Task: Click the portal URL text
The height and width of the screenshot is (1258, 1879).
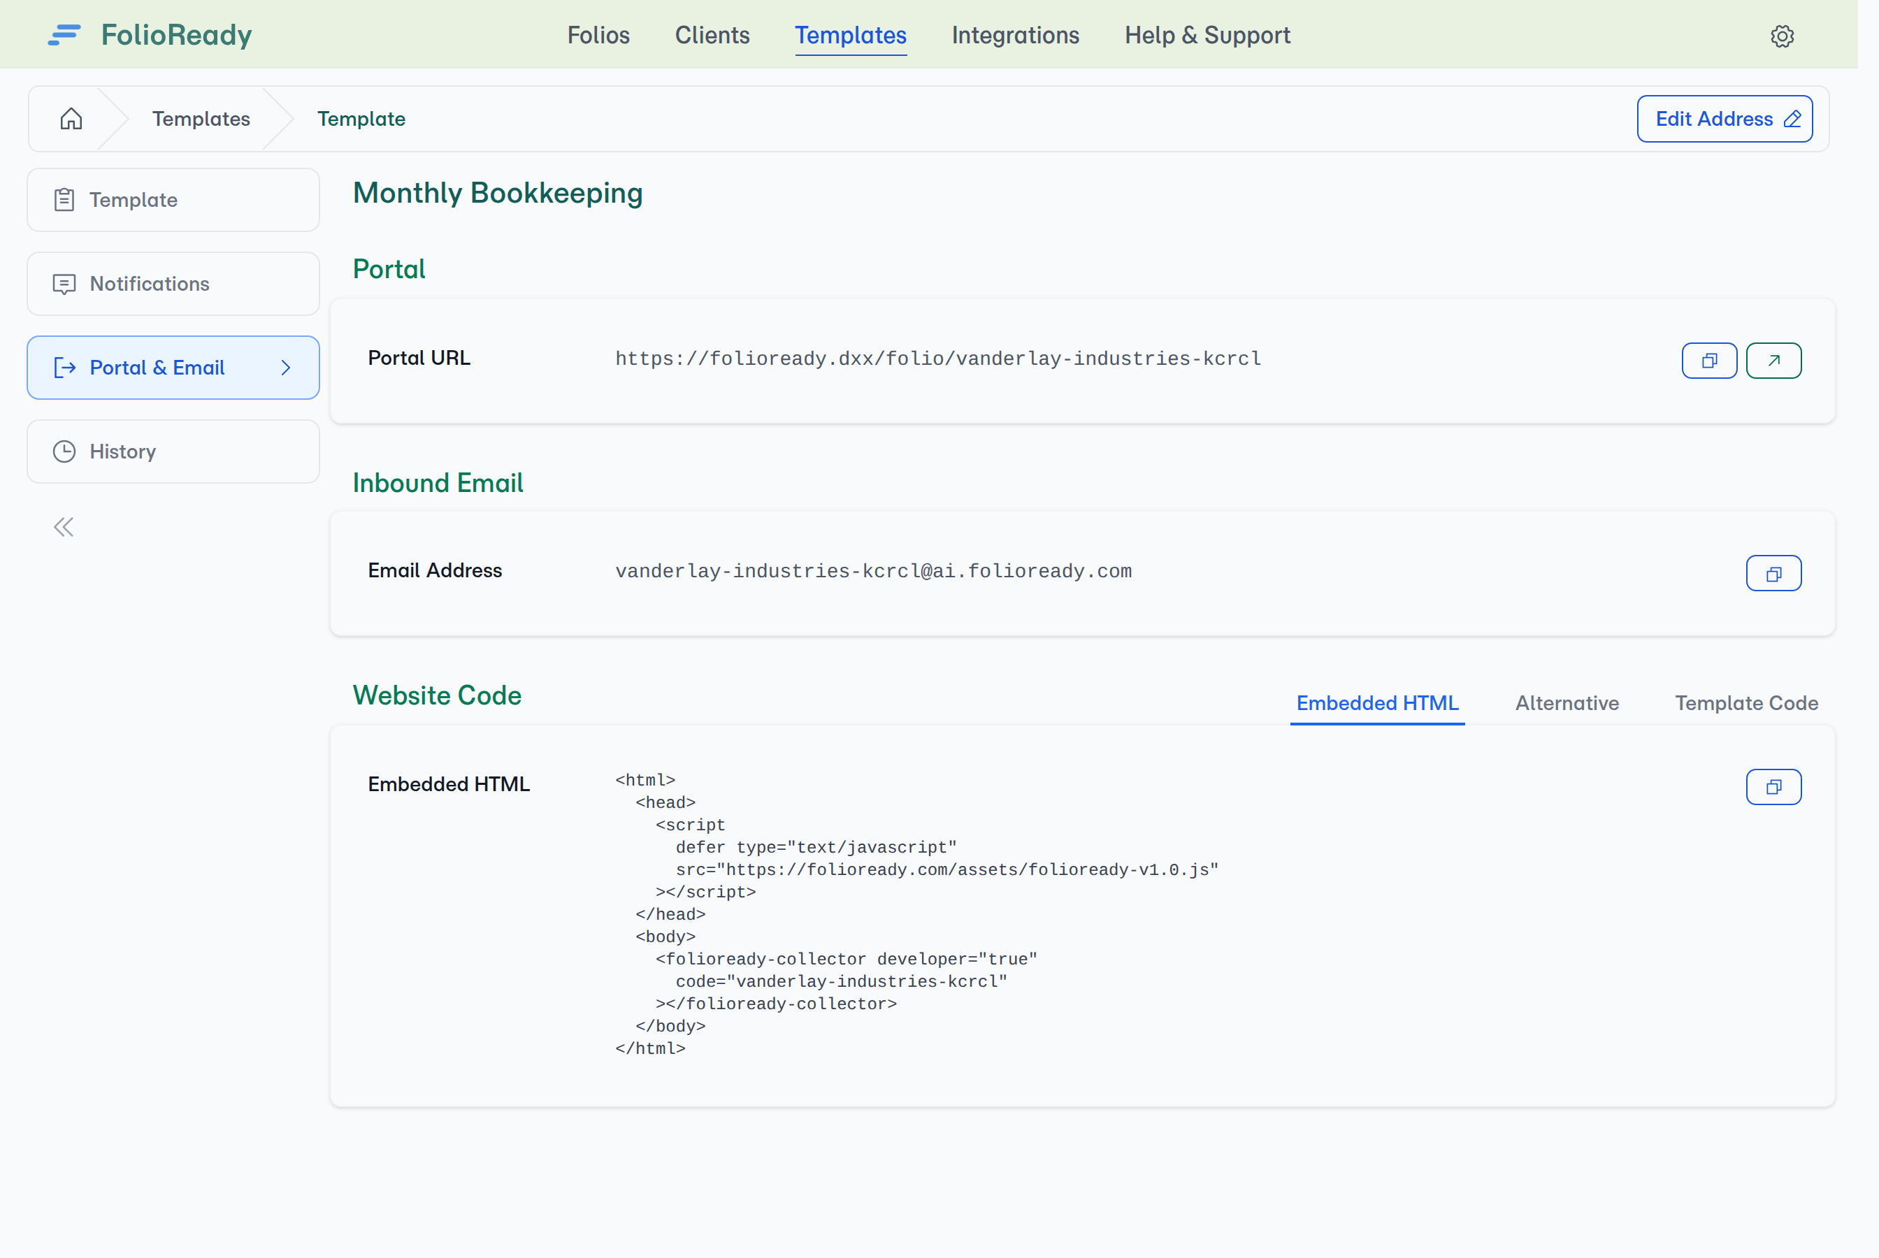Action: click(938, 359)
